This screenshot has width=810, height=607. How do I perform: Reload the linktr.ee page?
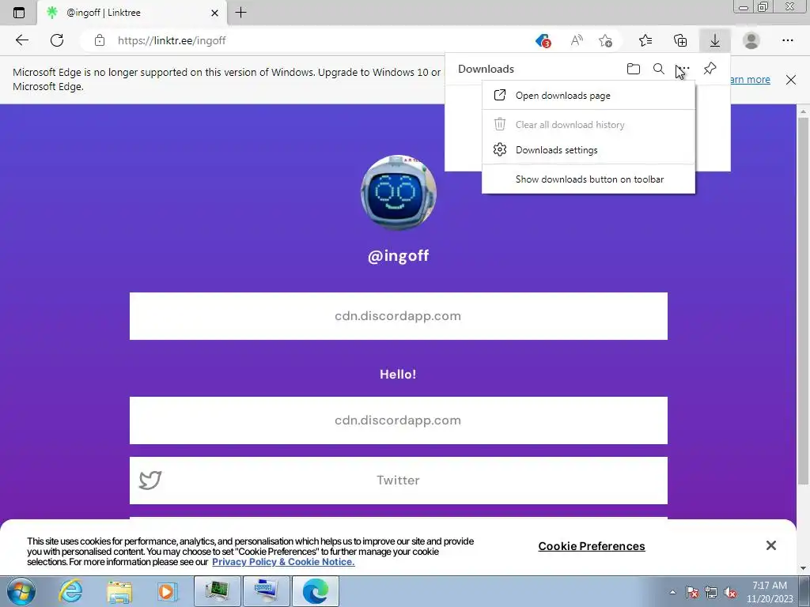57,40
